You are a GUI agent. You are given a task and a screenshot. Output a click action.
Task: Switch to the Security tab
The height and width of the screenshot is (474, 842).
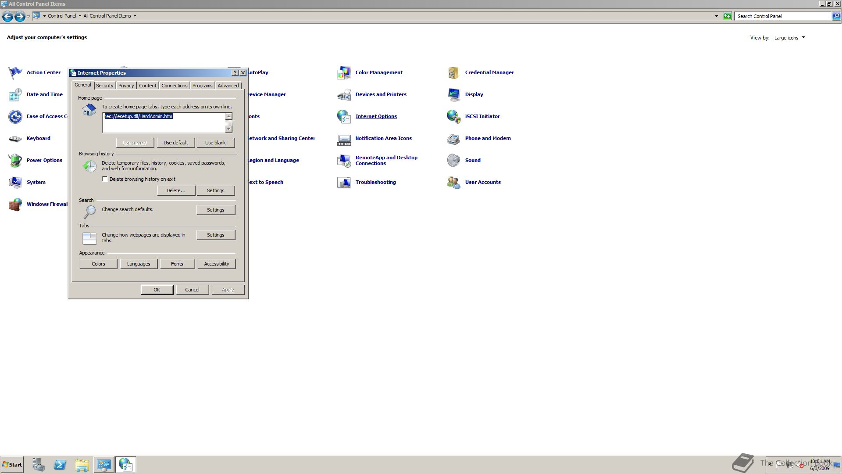[x=104, y=86]
